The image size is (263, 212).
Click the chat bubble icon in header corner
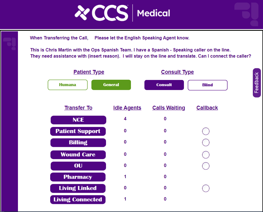(x=246, y=14)
